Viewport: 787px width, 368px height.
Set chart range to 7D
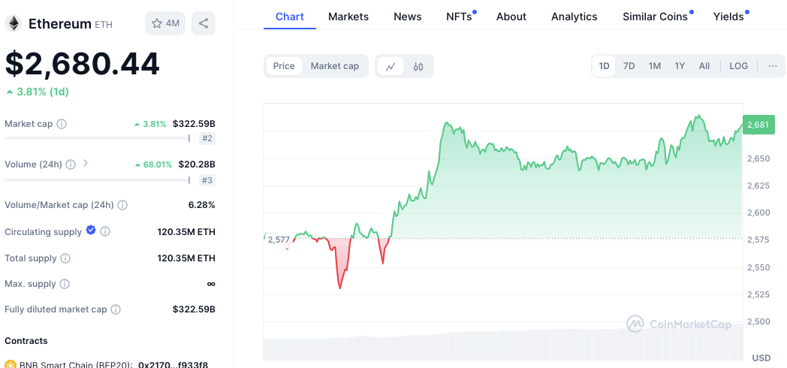629,66
